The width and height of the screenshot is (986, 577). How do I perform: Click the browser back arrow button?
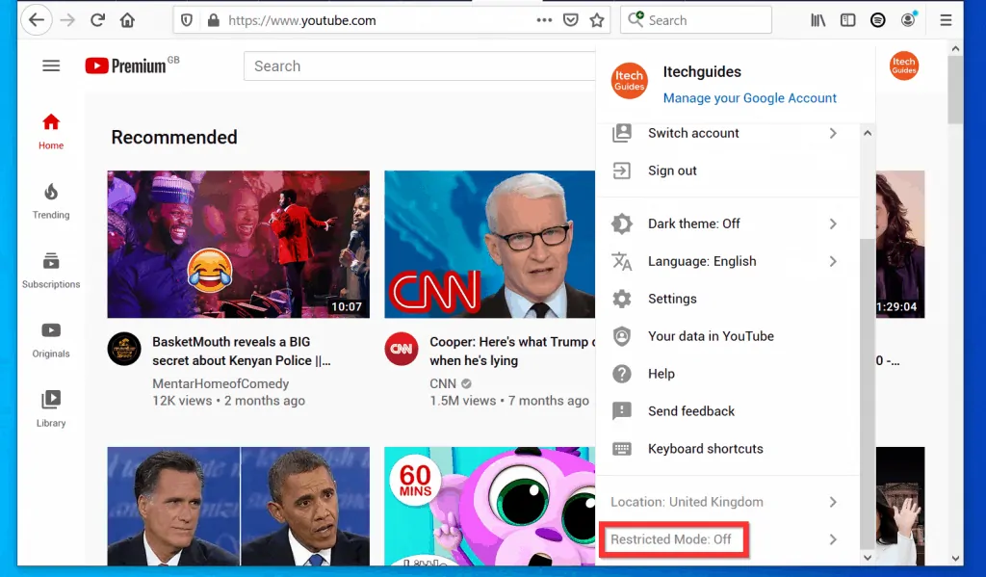37,20
